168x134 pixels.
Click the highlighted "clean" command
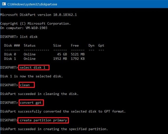[x=27, y=85]
